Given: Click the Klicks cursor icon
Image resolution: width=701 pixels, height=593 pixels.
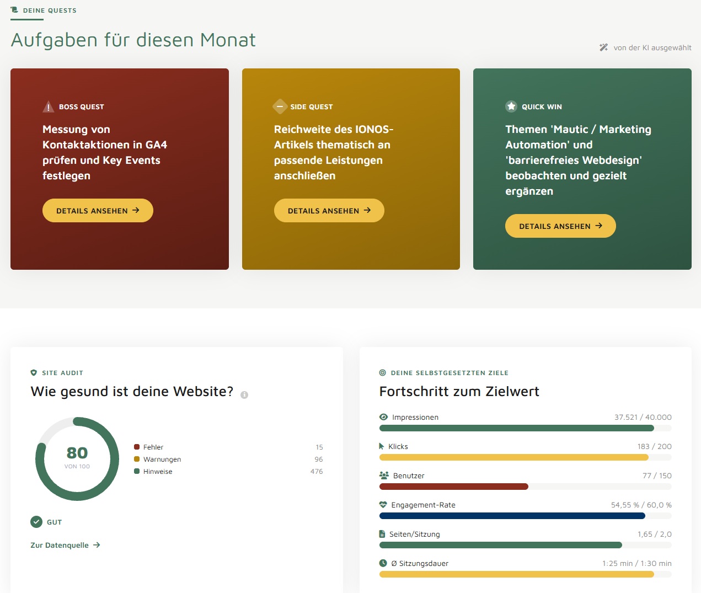Looking at the screenshot, I should 382,446.
